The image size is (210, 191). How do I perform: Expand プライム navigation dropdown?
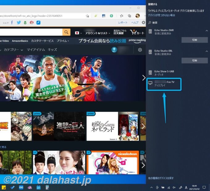[63, 41]
